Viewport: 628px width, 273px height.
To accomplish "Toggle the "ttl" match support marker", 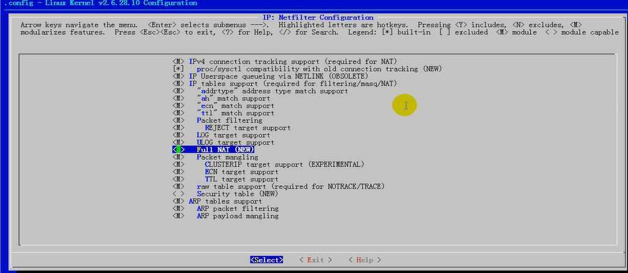I will tap(178, 113).
